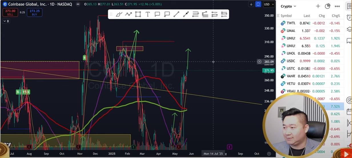Screen dimensions: 352x158
Task: Select the Brush drawing tool
Action: 119,14
